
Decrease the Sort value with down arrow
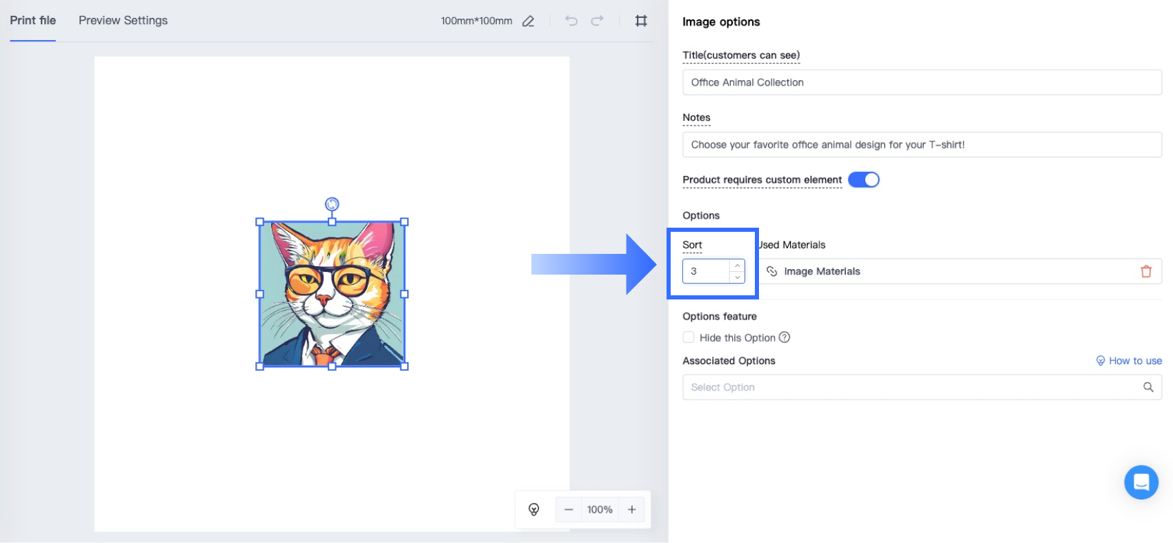tap(738, 277)
